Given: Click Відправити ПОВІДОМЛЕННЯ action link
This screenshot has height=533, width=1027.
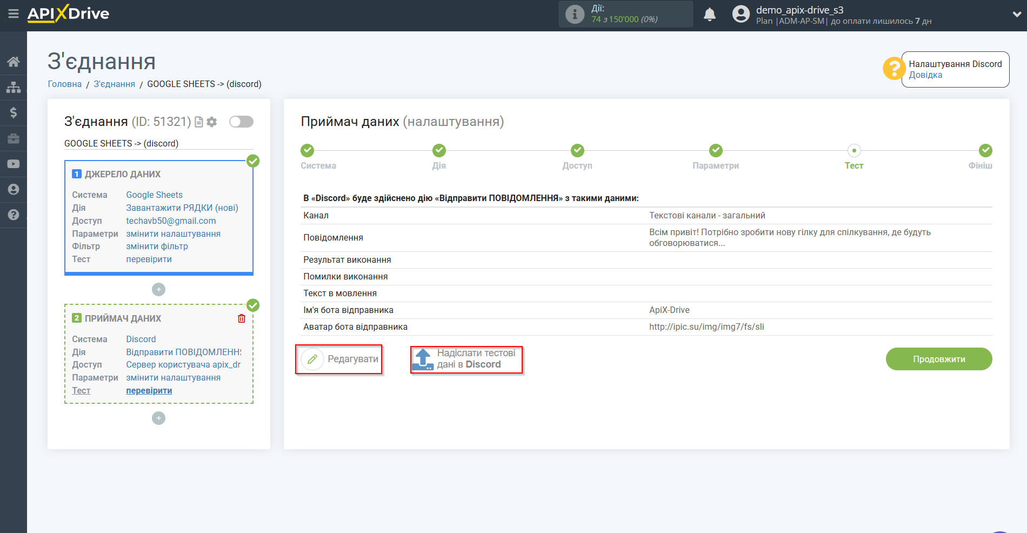Looking at the screenshot, I should coord(184,352).
